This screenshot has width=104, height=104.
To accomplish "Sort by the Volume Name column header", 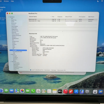I will [33, 17].
